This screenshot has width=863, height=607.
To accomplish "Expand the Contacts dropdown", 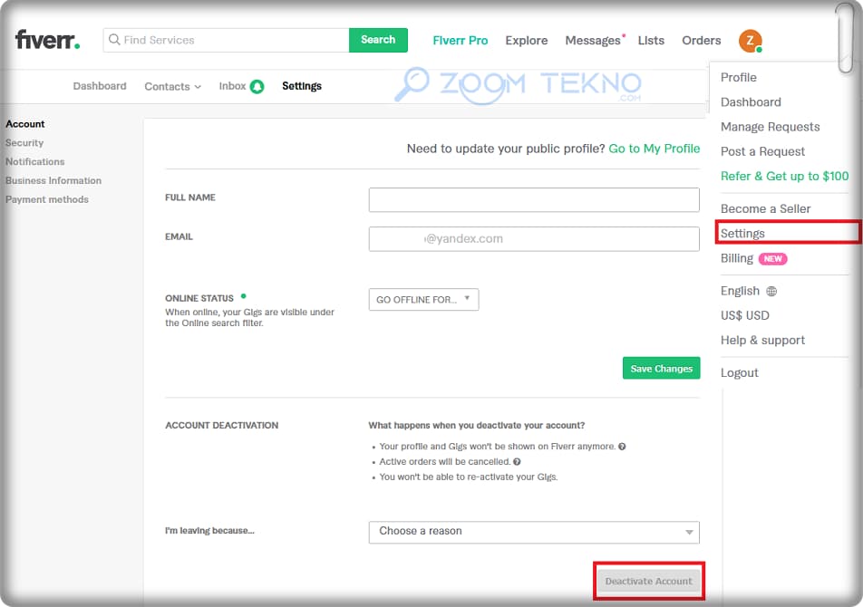I will [173, 86].
